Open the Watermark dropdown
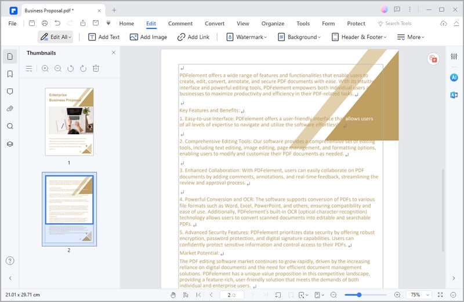Viewport: 464px width, 302px height. [x=246, y=37]
